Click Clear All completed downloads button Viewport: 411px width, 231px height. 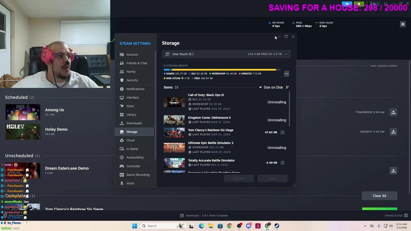click(380, 196)
